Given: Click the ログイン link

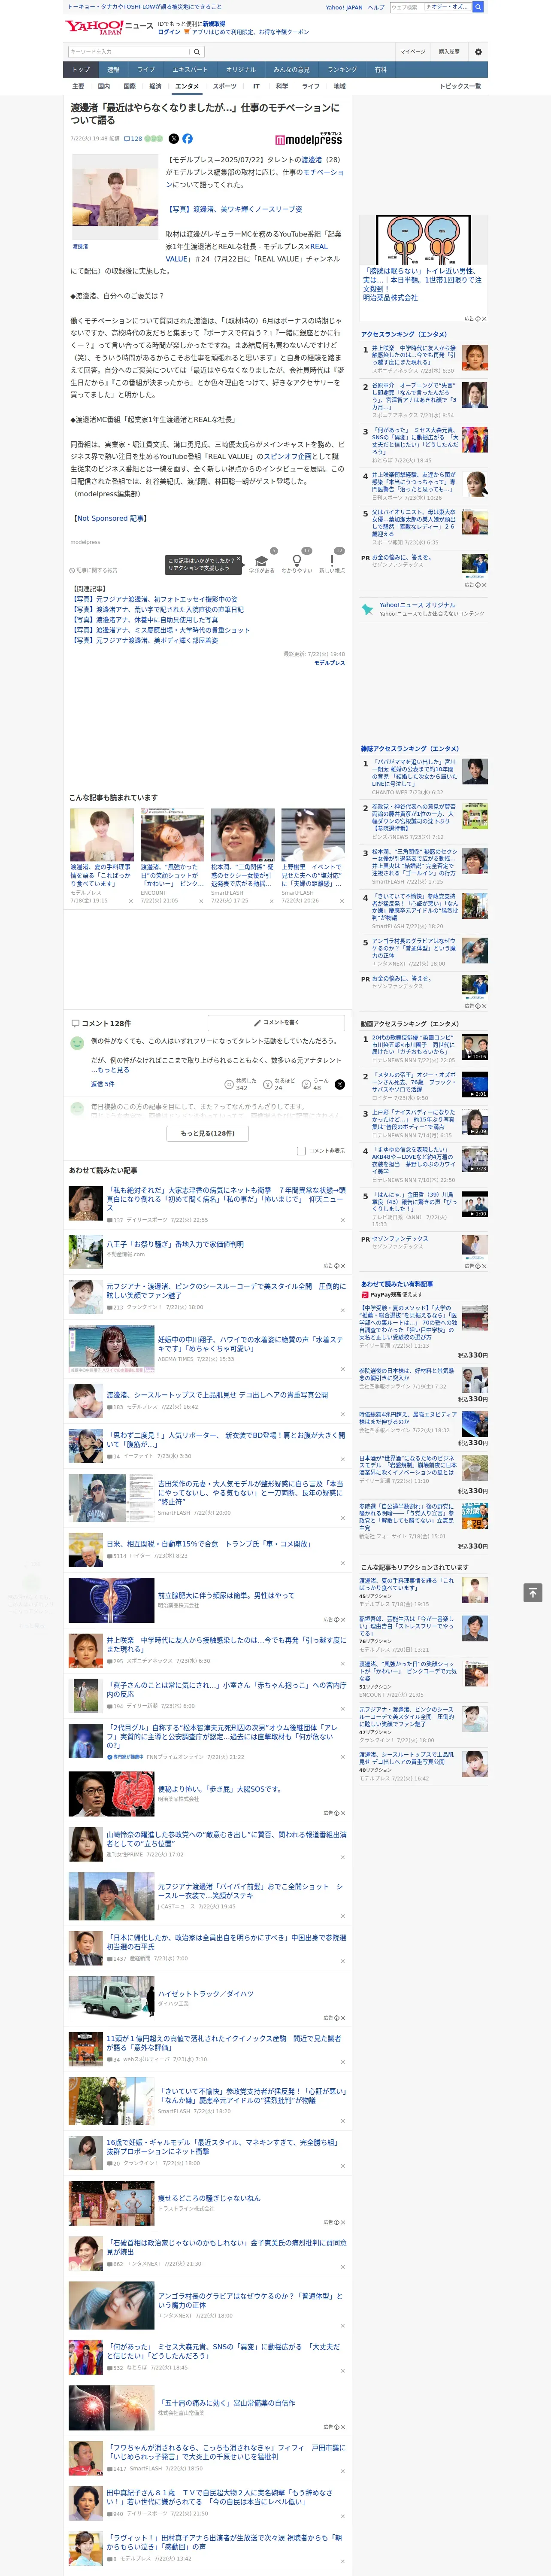Looking at the screenshot, I should click(169, 32).
